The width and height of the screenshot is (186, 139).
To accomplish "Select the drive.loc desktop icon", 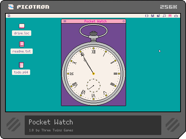I will (22, 26).
